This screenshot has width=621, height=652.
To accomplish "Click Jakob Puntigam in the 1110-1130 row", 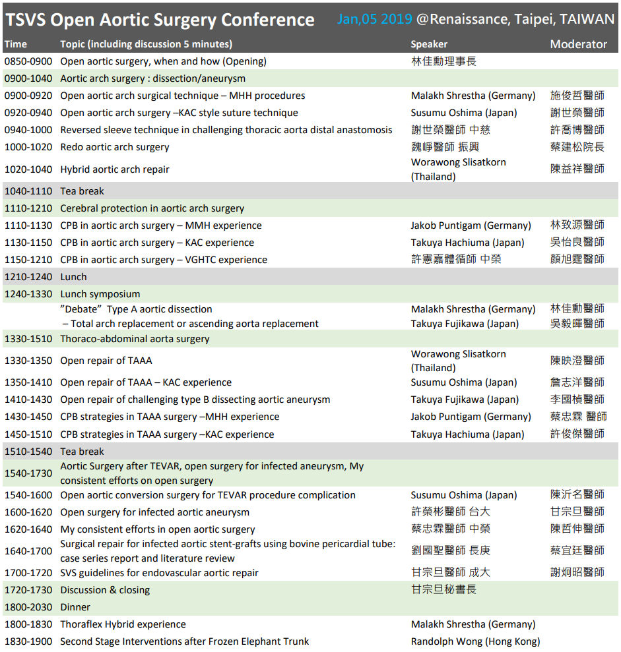I will (471, 225).
